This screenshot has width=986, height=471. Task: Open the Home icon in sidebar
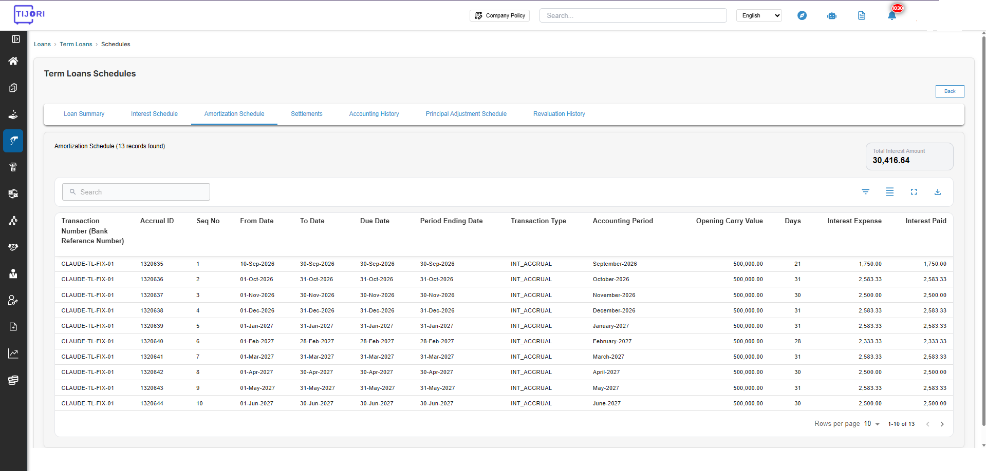[x=13, y=61]
